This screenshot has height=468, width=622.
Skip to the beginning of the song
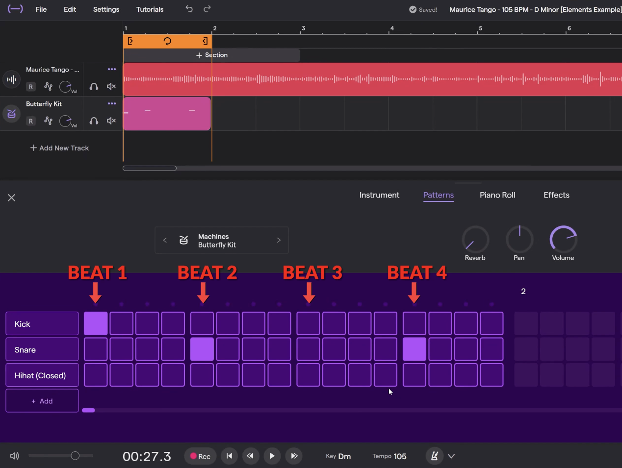click(229, 456)
